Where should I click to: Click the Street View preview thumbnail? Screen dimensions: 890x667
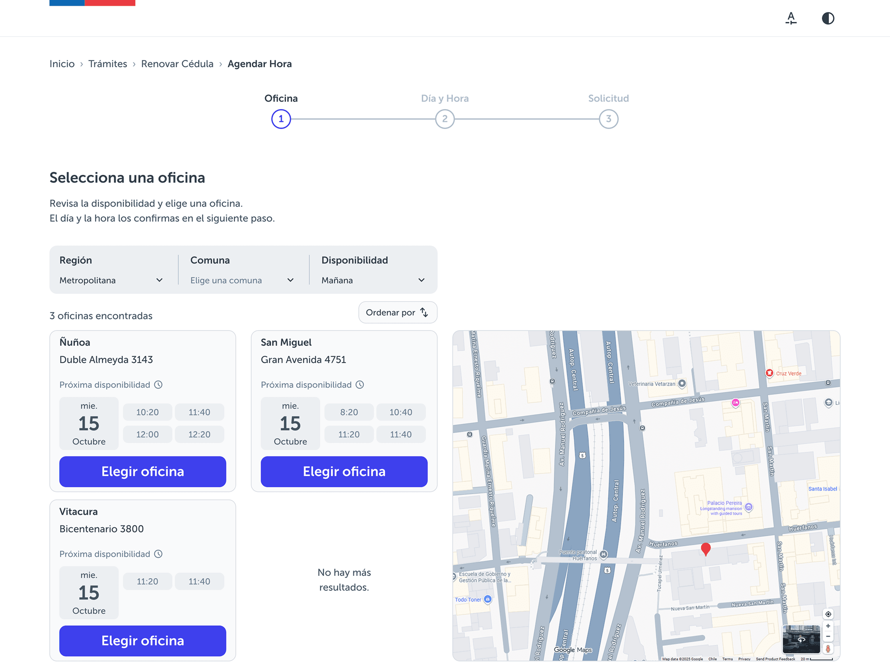pyautogui.click(x=802, y=640)
